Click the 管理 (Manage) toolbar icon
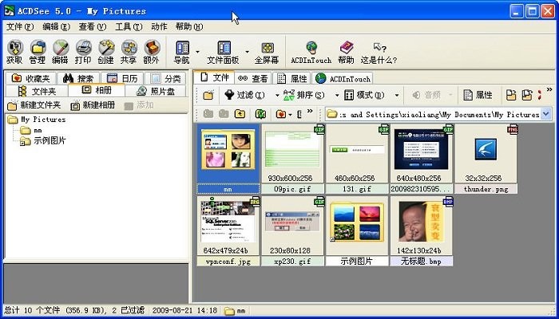Screen dimensions: 559x319 point(37,52)
